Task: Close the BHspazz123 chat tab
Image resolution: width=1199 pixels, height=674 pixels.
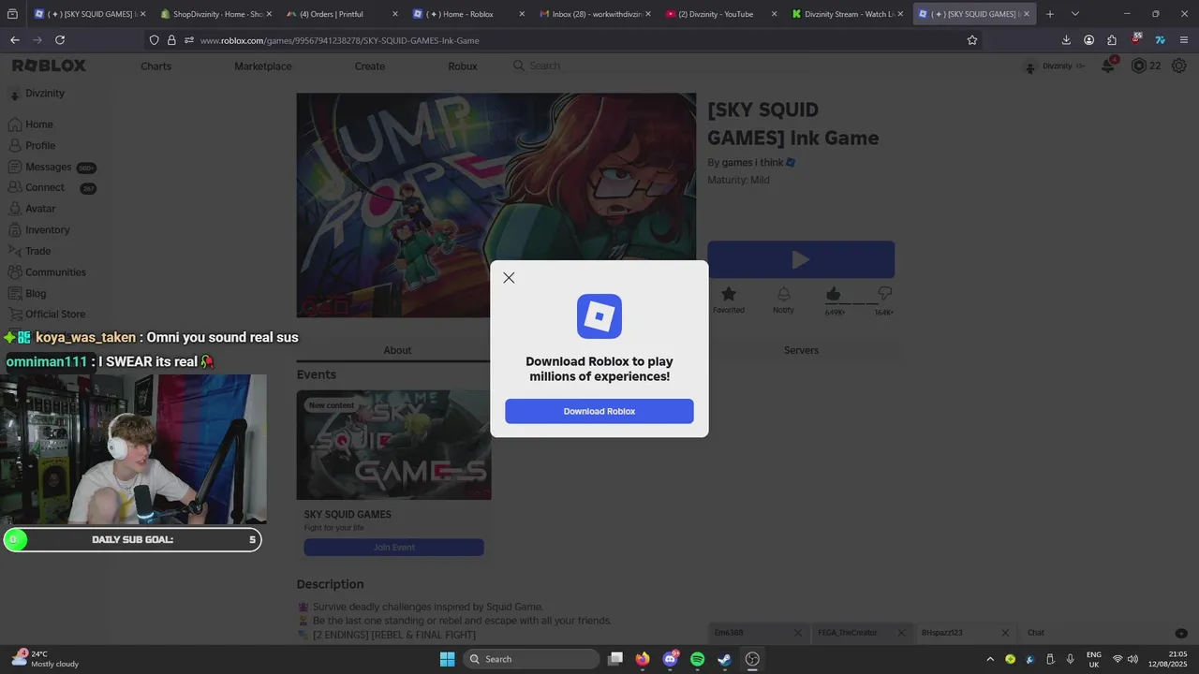Action: [1005, 633]
